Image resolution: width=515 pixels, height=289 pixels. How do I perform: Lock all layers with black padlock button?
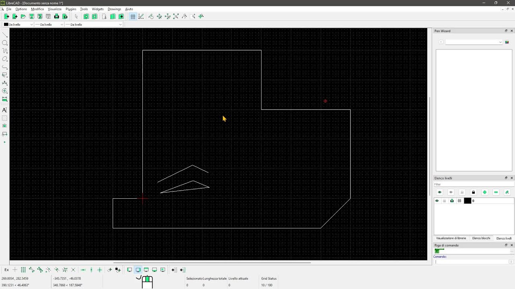[x=473, y=192]
